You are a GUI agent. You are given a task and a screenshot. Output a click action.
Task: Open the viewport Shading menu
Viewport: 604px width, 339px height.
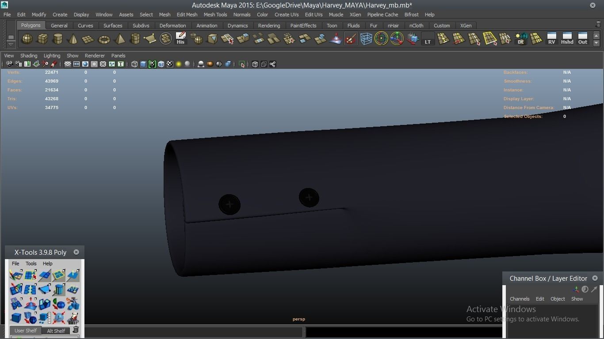click(29, 56)
